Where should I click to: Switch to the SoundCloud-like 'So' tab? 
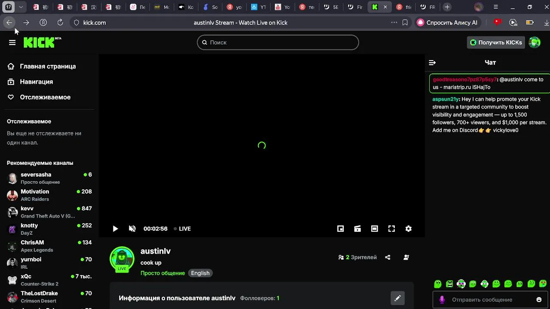click(x=211, y=7)
